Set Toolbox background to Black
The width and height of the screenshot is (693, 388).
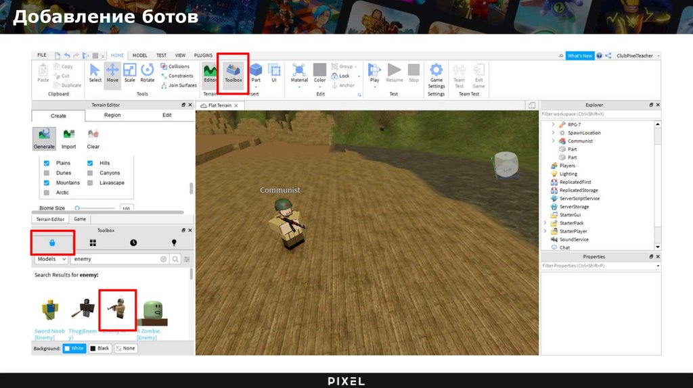[100, 348]
